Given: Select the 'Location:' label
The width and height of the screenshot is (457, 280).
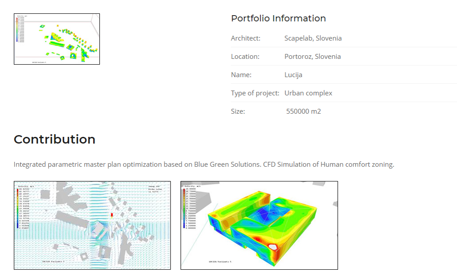Looking at the screenshot, I should (x=245, y=57).
